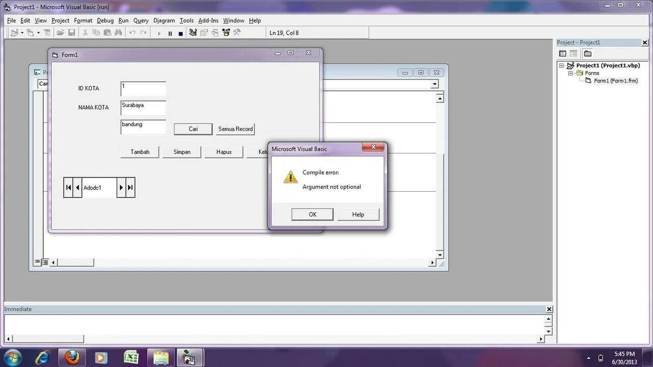Click the Form Layout Window icon
Image resolution: width=653 pixels, height=367 pixels.
(215, 33)
